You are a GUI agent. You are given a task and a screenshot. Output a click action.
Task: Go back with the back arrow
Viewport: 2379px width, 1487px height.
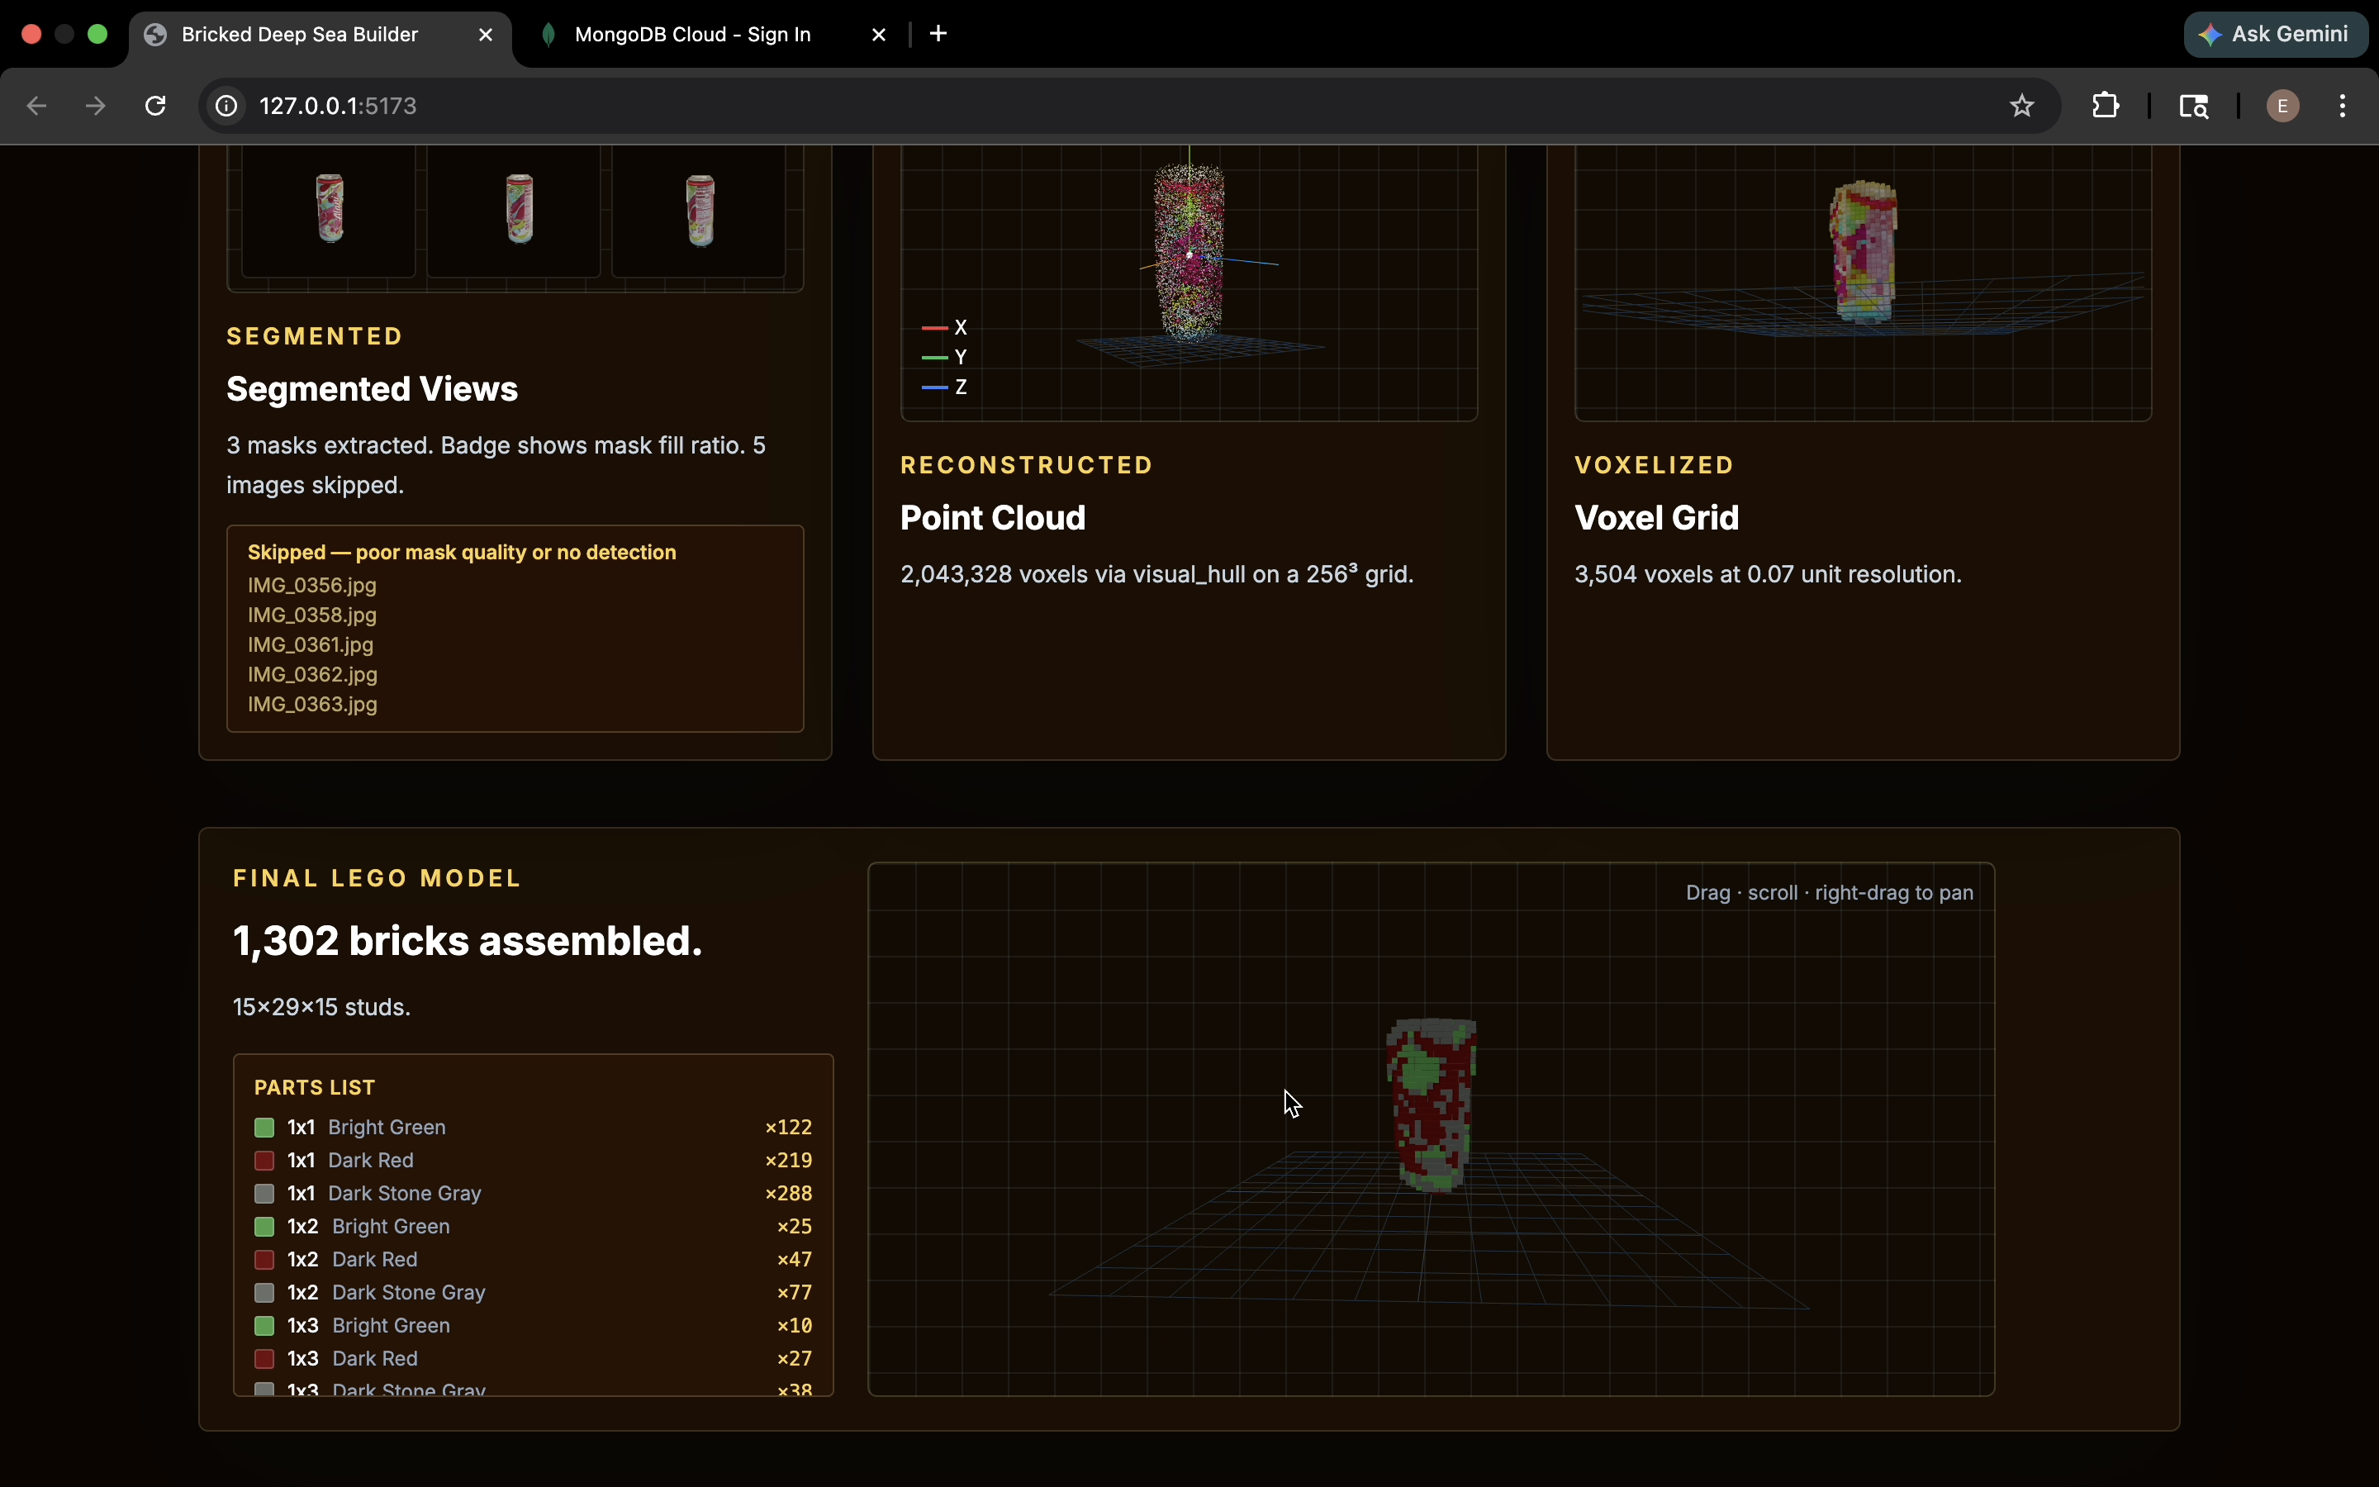36,105
